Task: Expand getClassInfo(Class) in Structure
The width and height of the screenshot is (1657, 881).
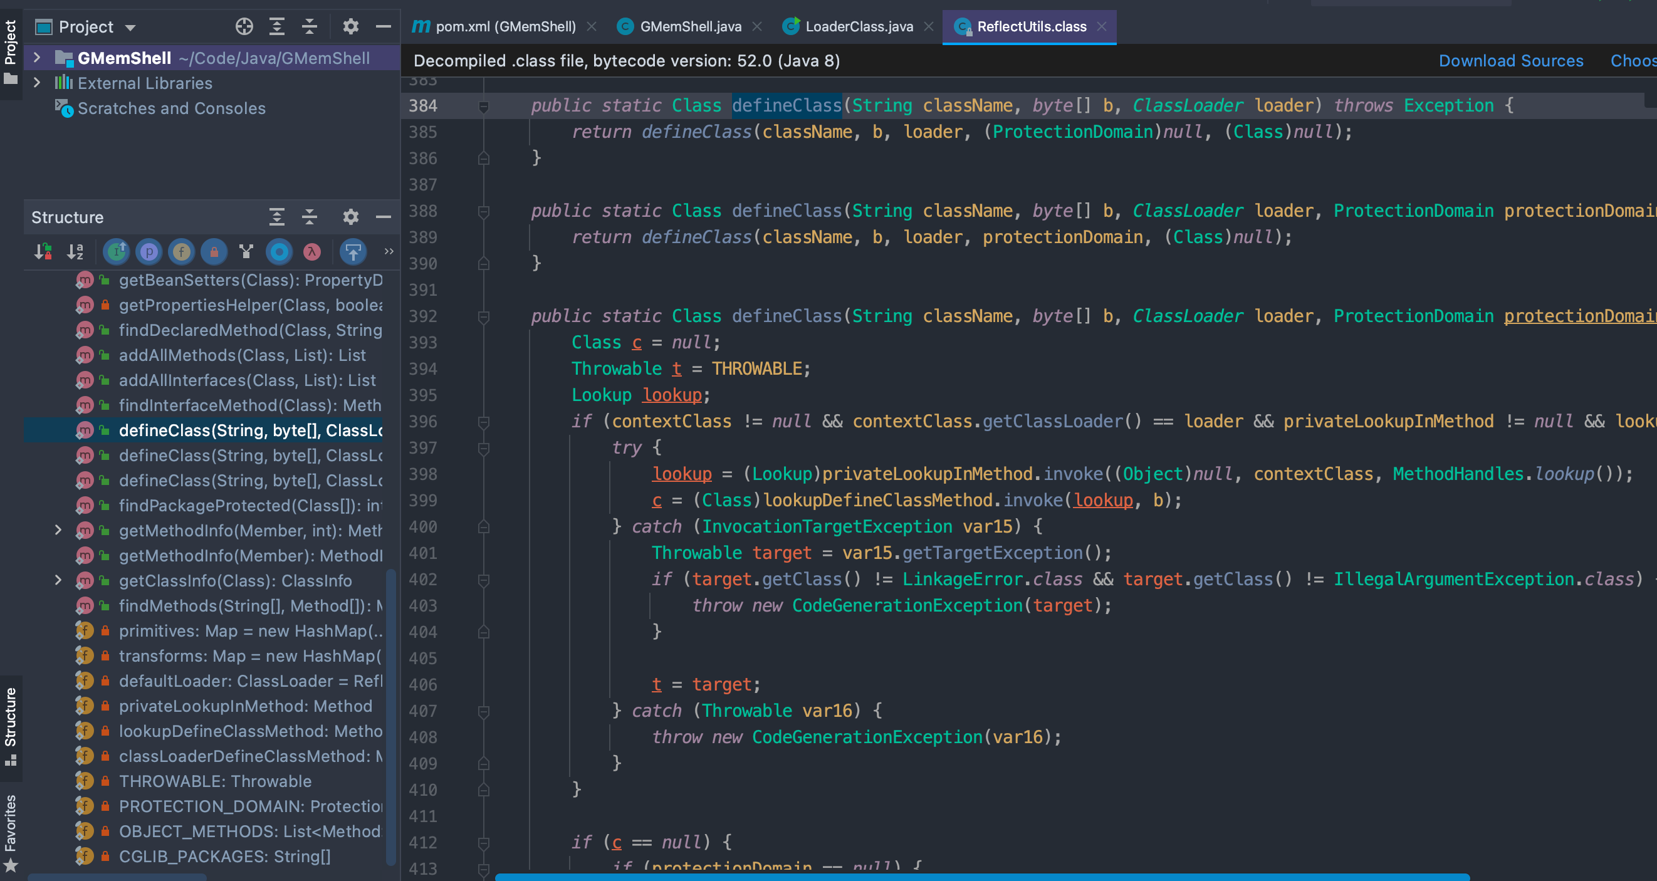Action: pos(58,580)
